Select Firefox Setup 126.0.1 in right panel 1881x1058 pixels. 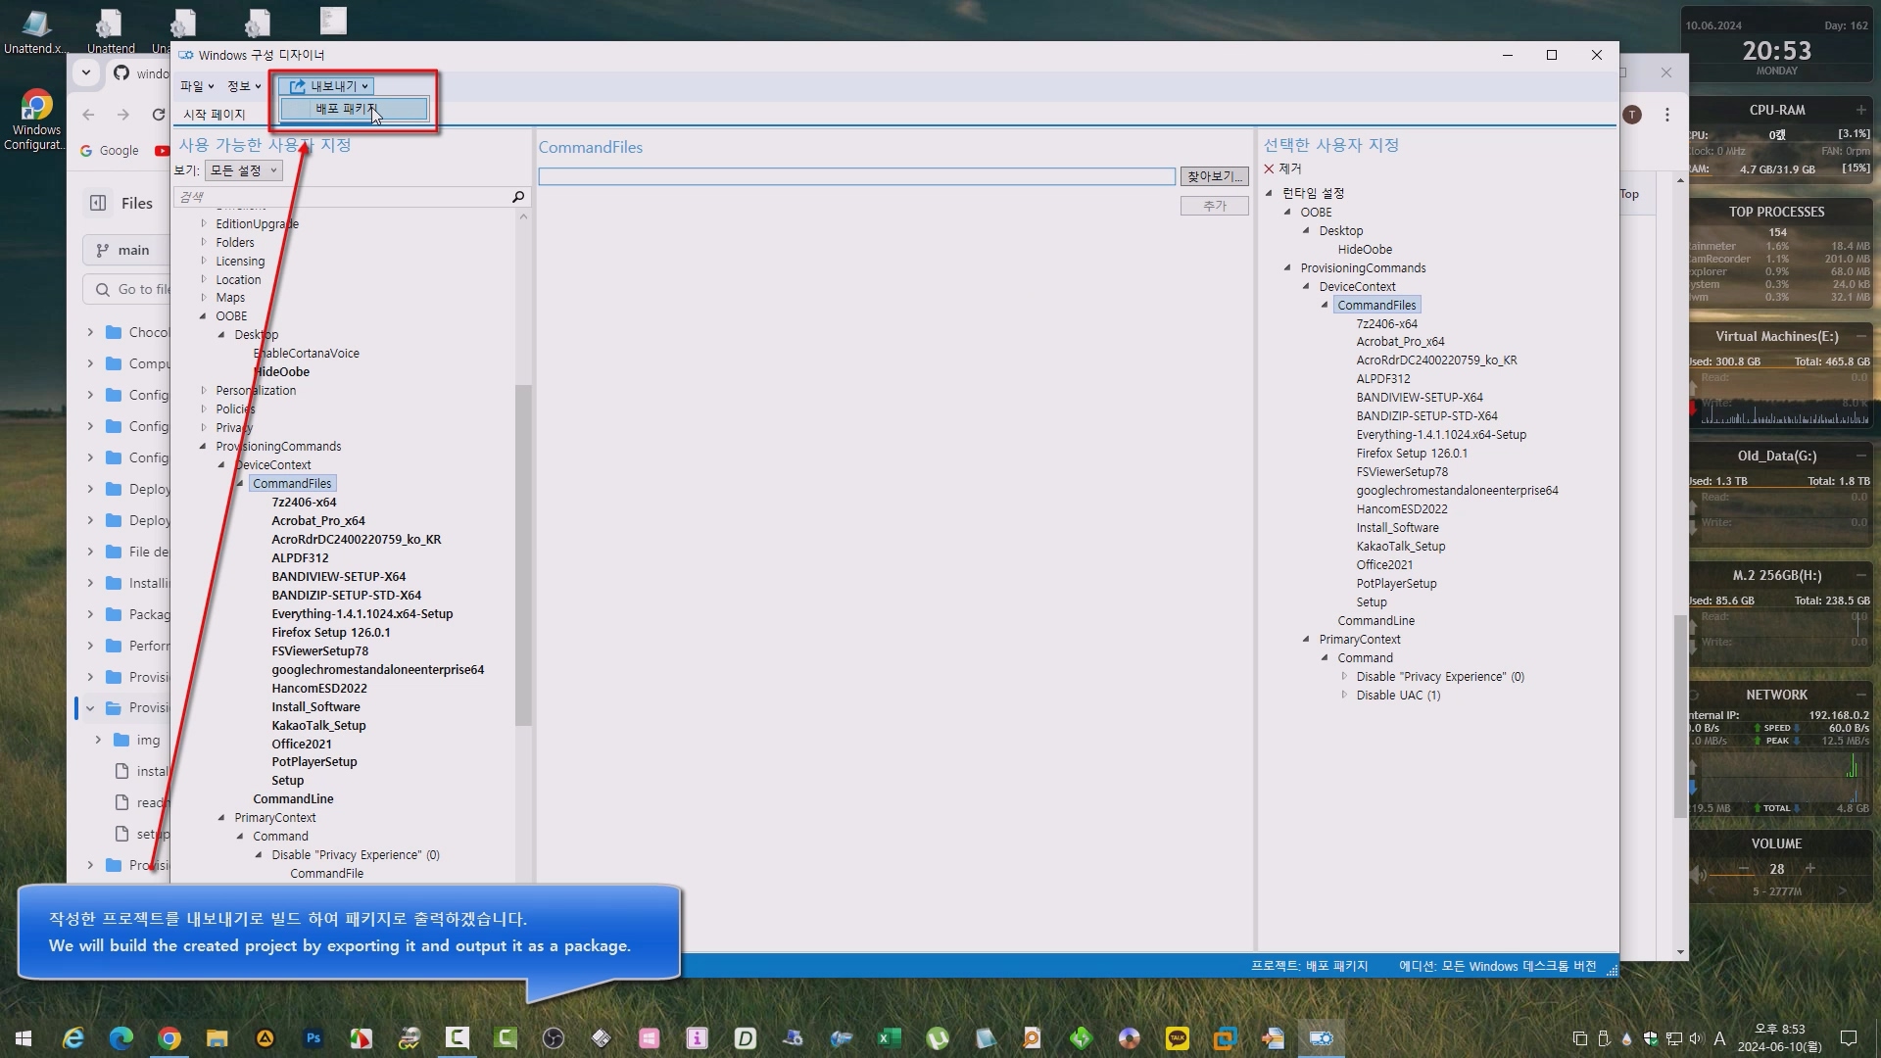(1411, 453)
